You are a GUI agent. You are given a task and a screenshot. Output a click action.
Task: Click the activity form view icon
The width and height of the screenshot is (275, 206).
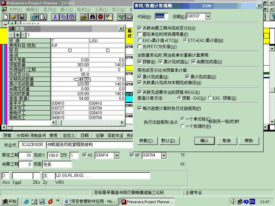pos(130,17)
